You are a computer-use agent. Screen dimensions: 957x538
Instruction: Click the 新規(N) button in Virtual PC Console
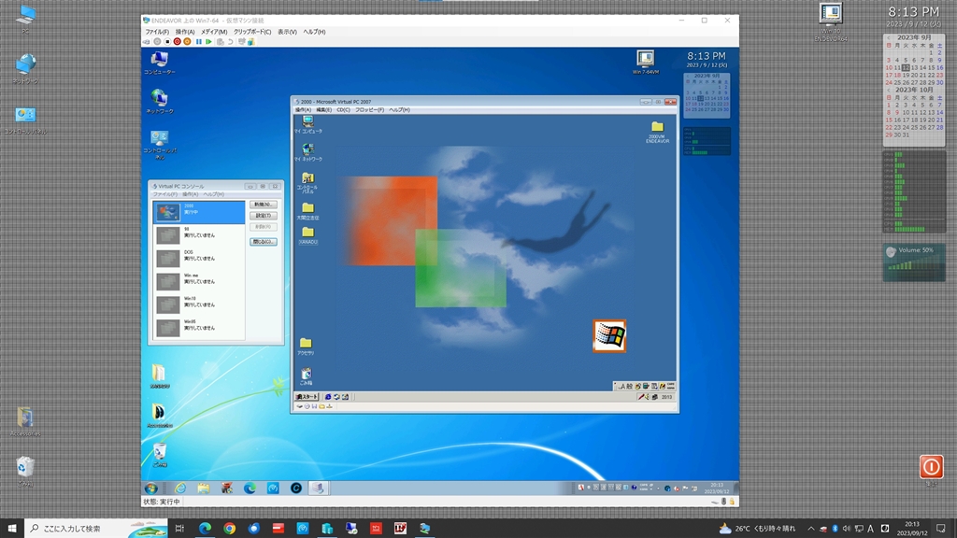tap(263, 205)
